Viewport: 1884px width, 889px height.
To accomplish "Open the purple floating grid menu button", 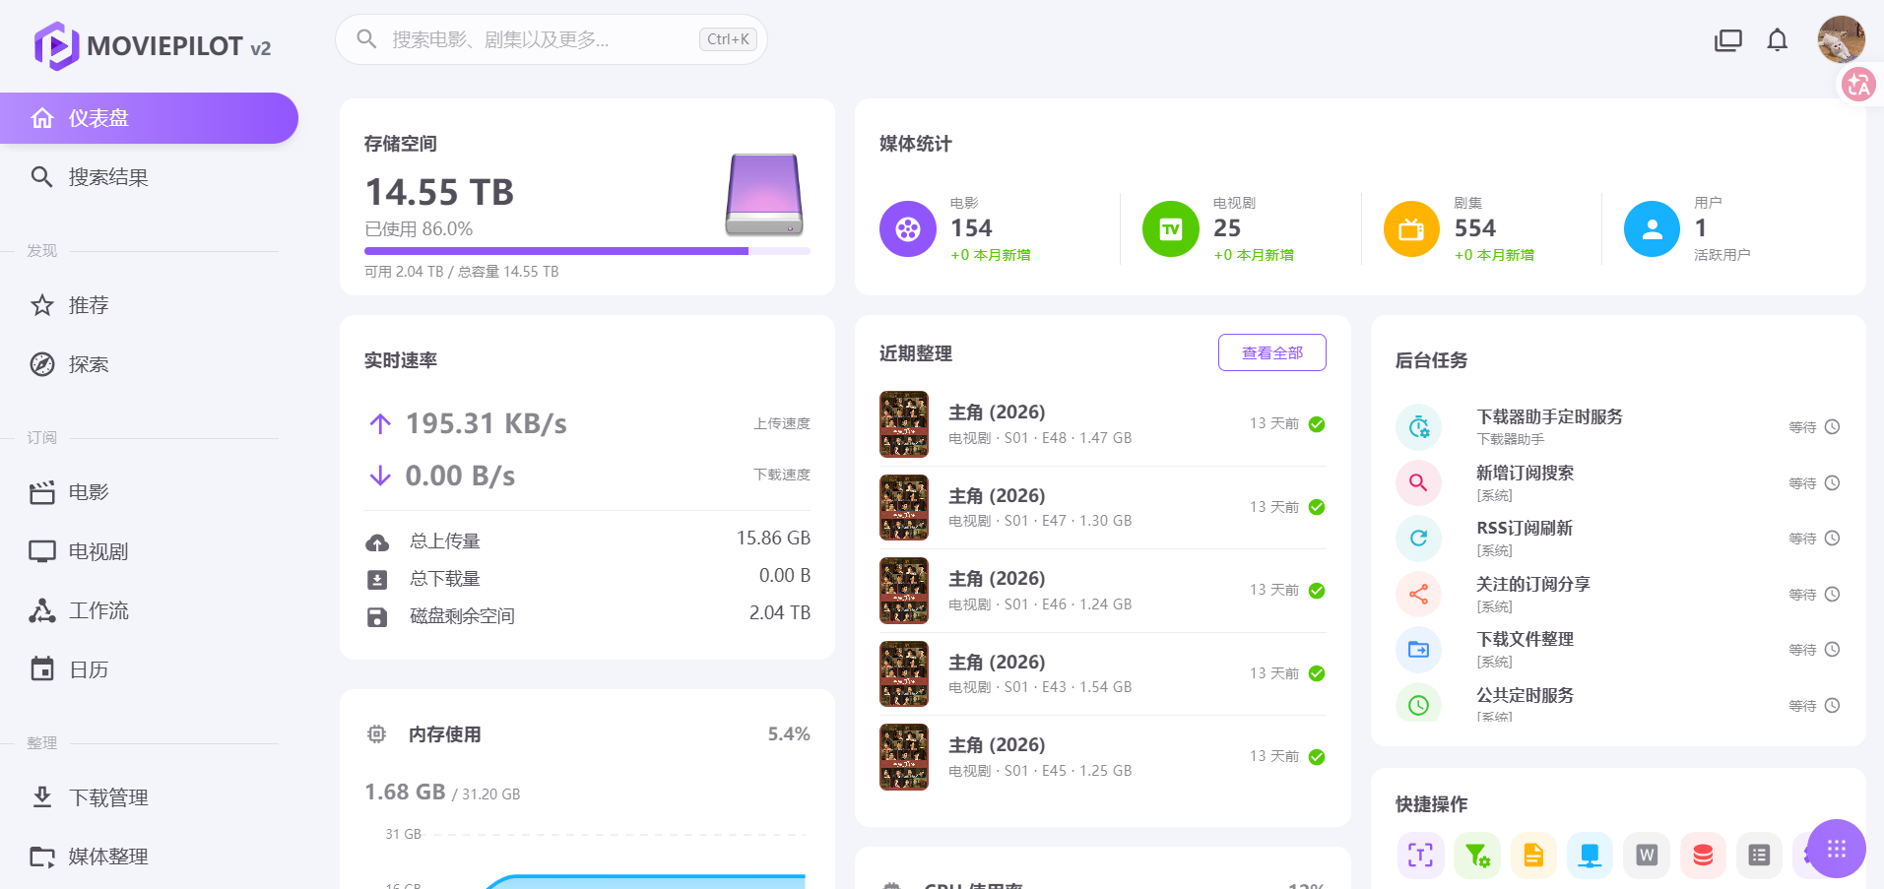I will coord(1837,849).
